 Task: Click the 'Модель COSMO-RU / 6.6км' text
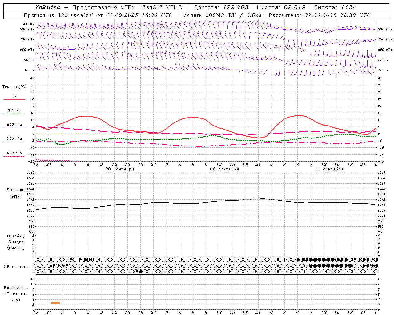(x=222, y=15)
